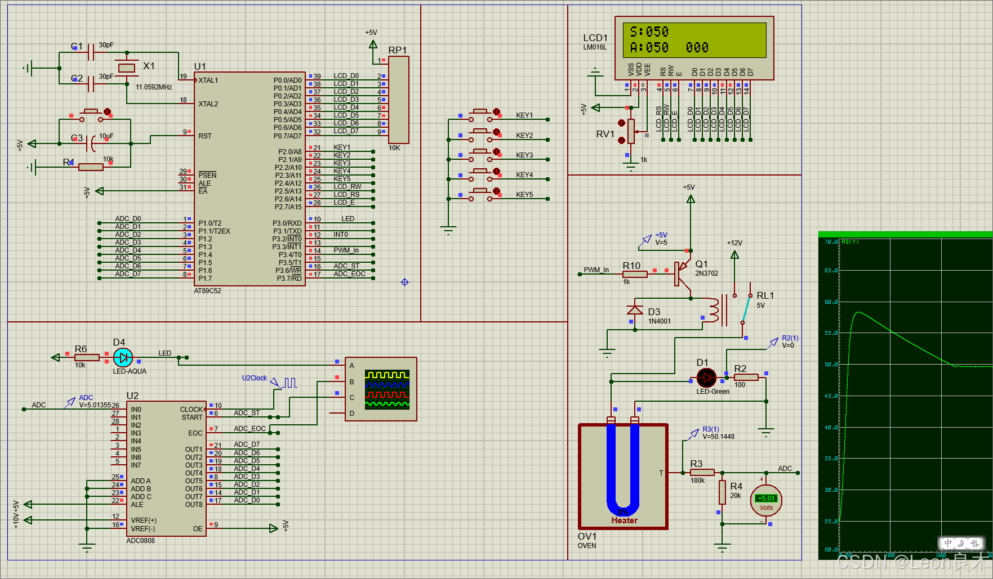Click the IME half-moon width icon
The width and height of the screenshot is (993, 579).
point(961,543)
